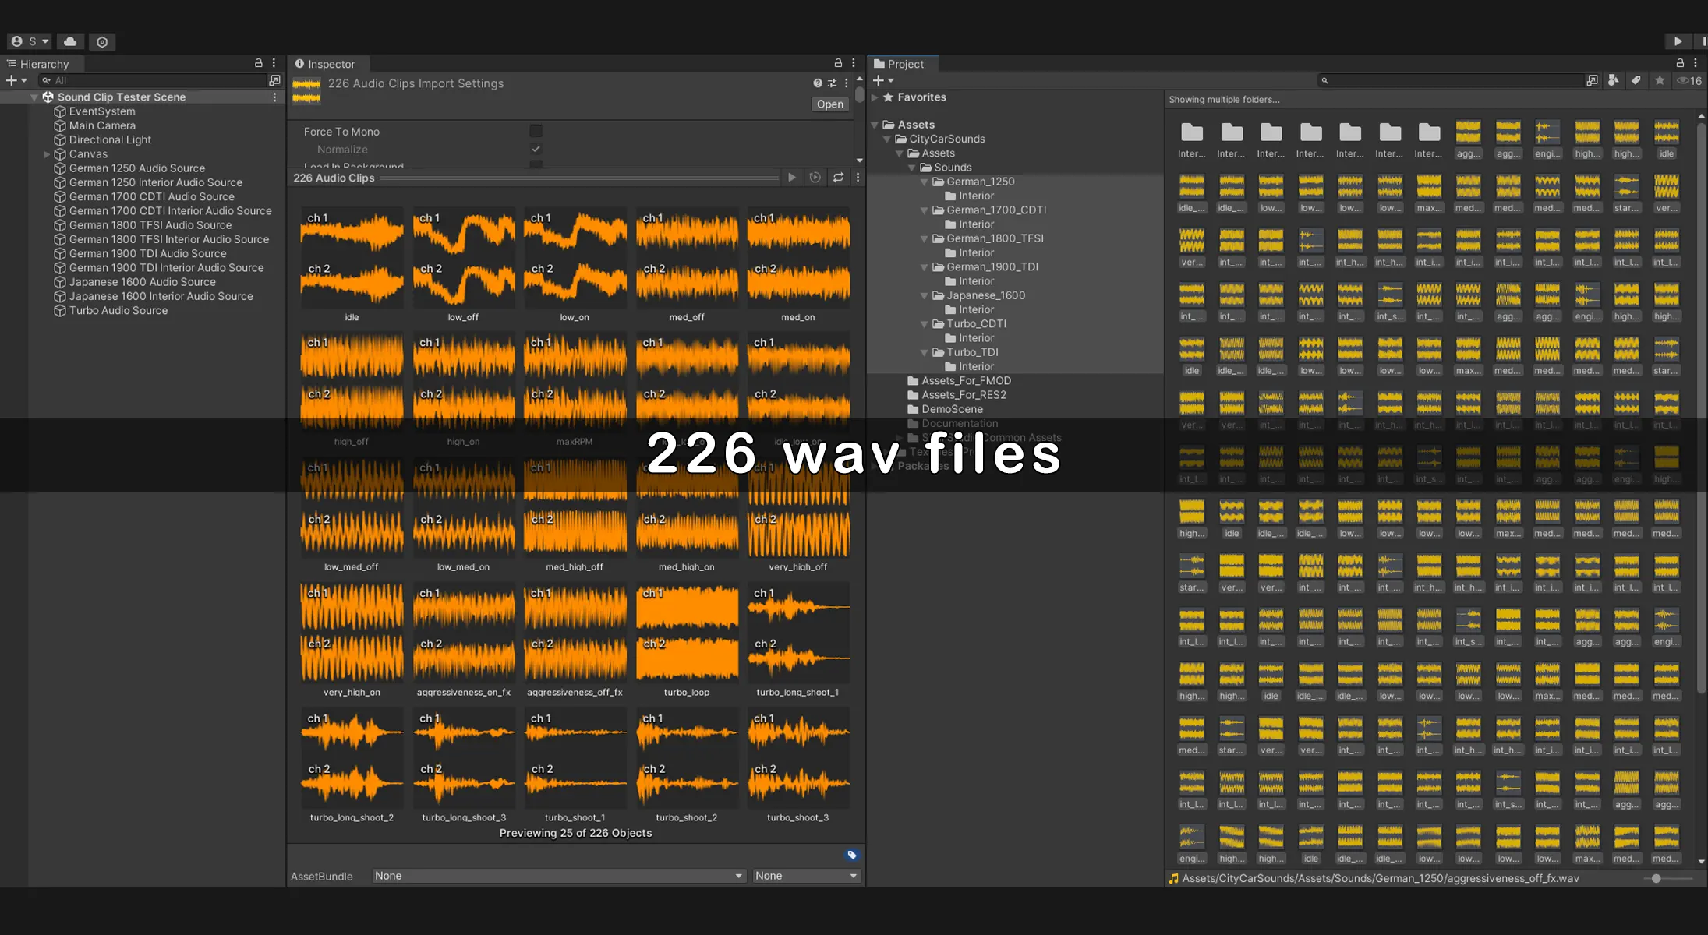Open Inspector preset selector icon
1708x935 pixels.
[832, 83]
